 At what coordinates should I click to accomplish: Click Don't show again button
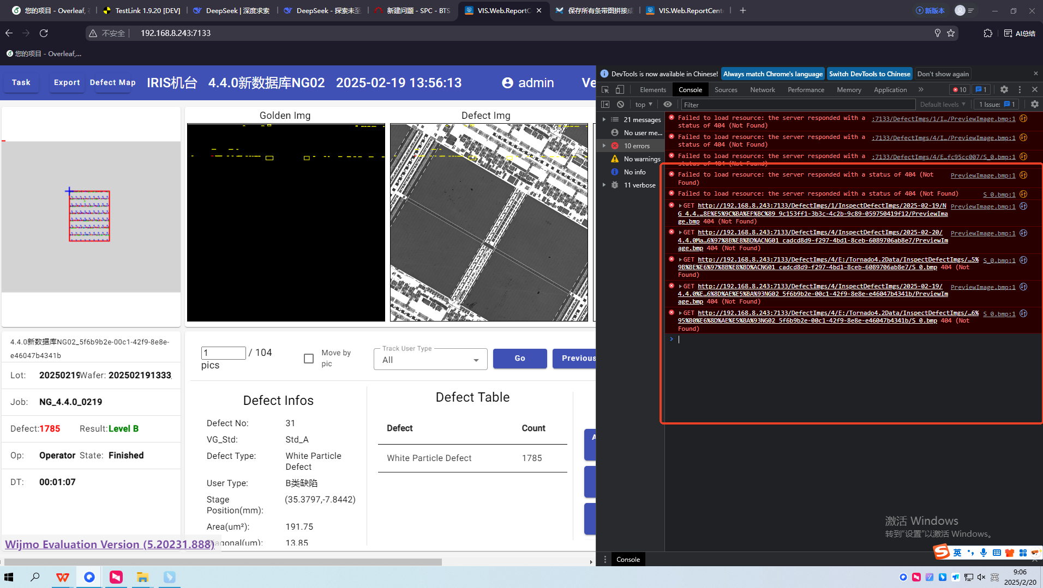(x=943, y=74)
